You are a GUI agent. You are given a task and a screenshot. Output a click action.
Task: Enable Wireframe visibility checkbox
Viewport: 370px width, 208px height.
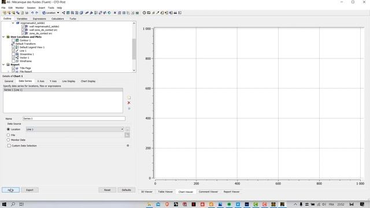coord(13,61)
